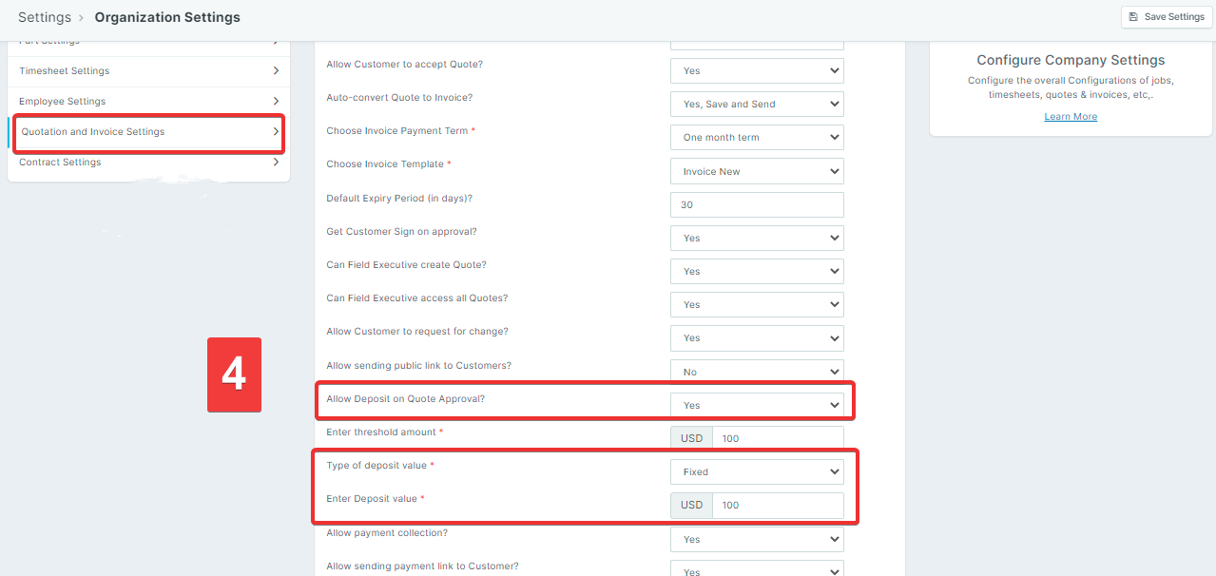1216x576 pixels.
Task: Open the Invoice Template dropdown
Action: (x=757, y=172)
